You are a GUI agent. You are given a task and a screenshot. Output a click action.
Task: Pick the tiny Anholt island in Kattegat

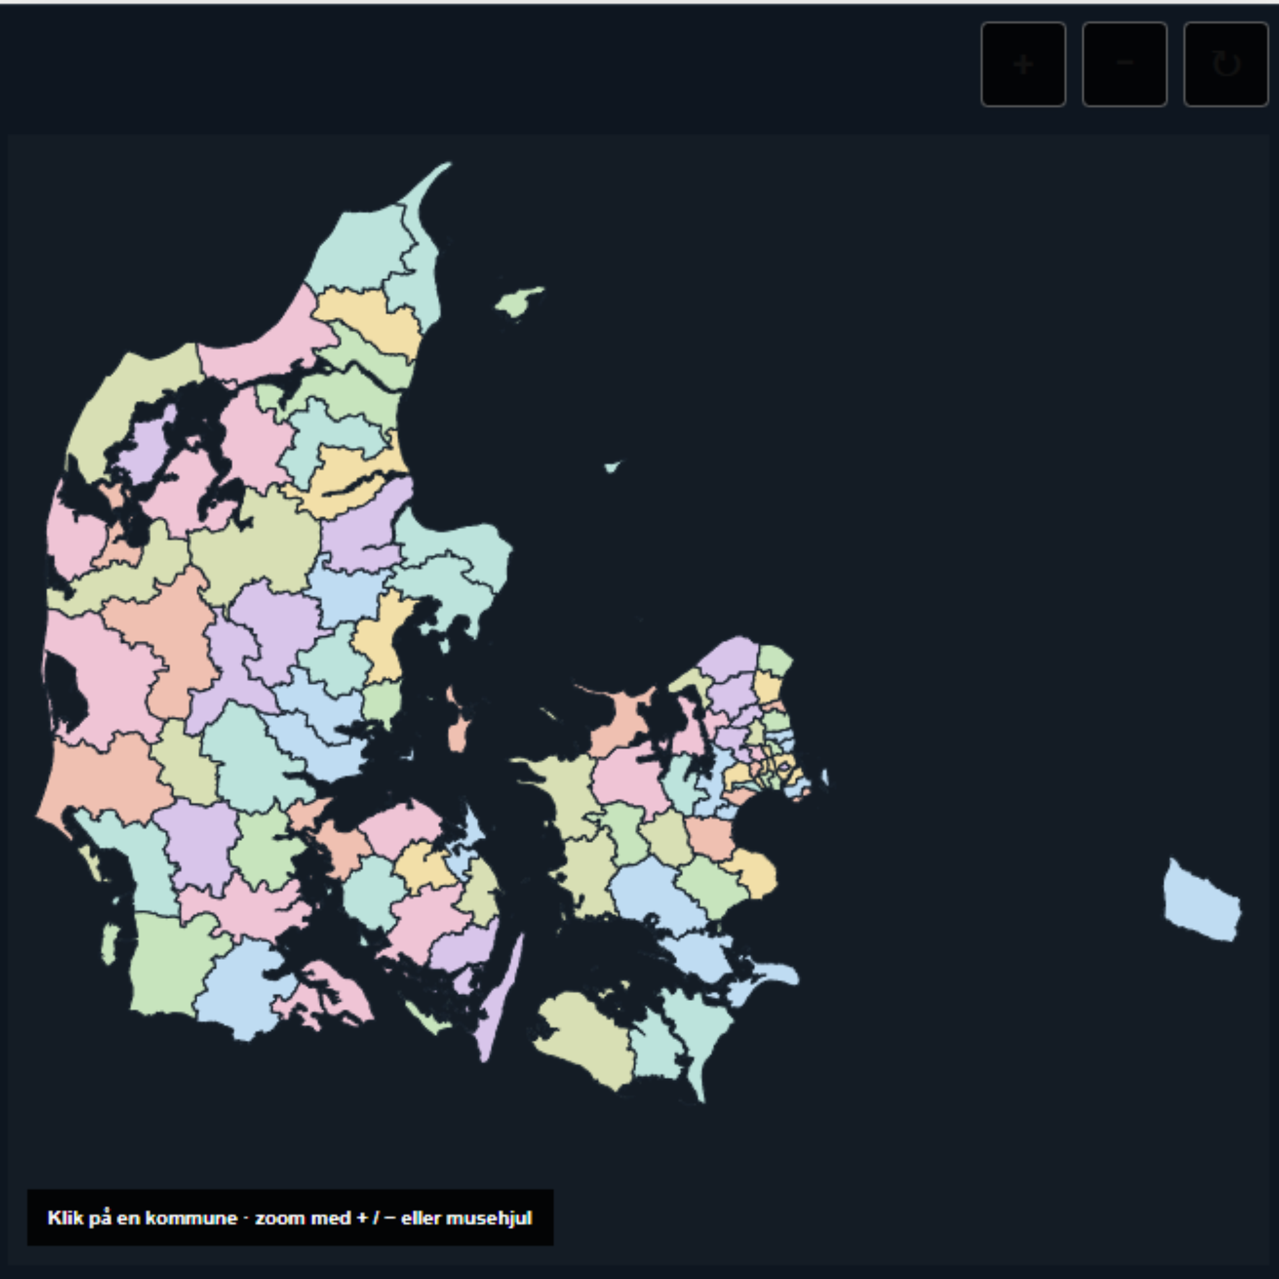[x=613, y=466]
